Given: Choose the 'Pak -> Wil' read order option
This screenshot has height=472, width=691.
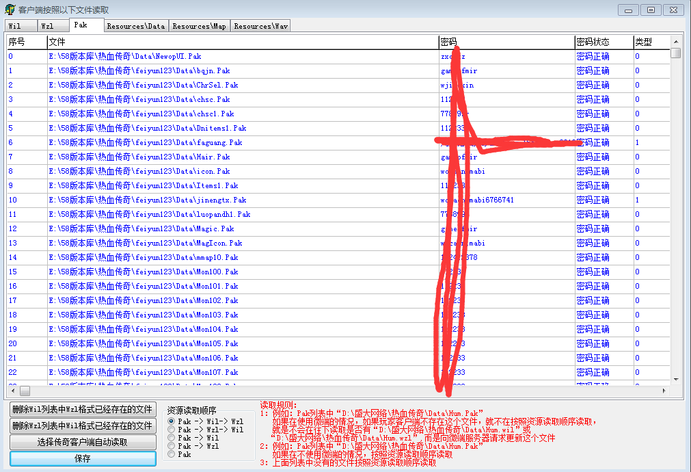Looking at the screenshot, I should pos(172,438).
